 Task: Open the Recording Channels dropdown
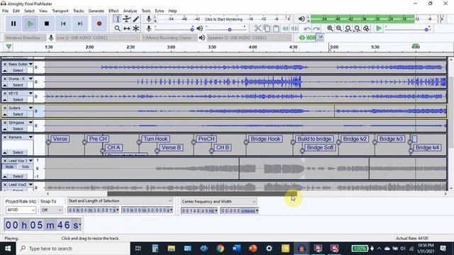point(170,38)
